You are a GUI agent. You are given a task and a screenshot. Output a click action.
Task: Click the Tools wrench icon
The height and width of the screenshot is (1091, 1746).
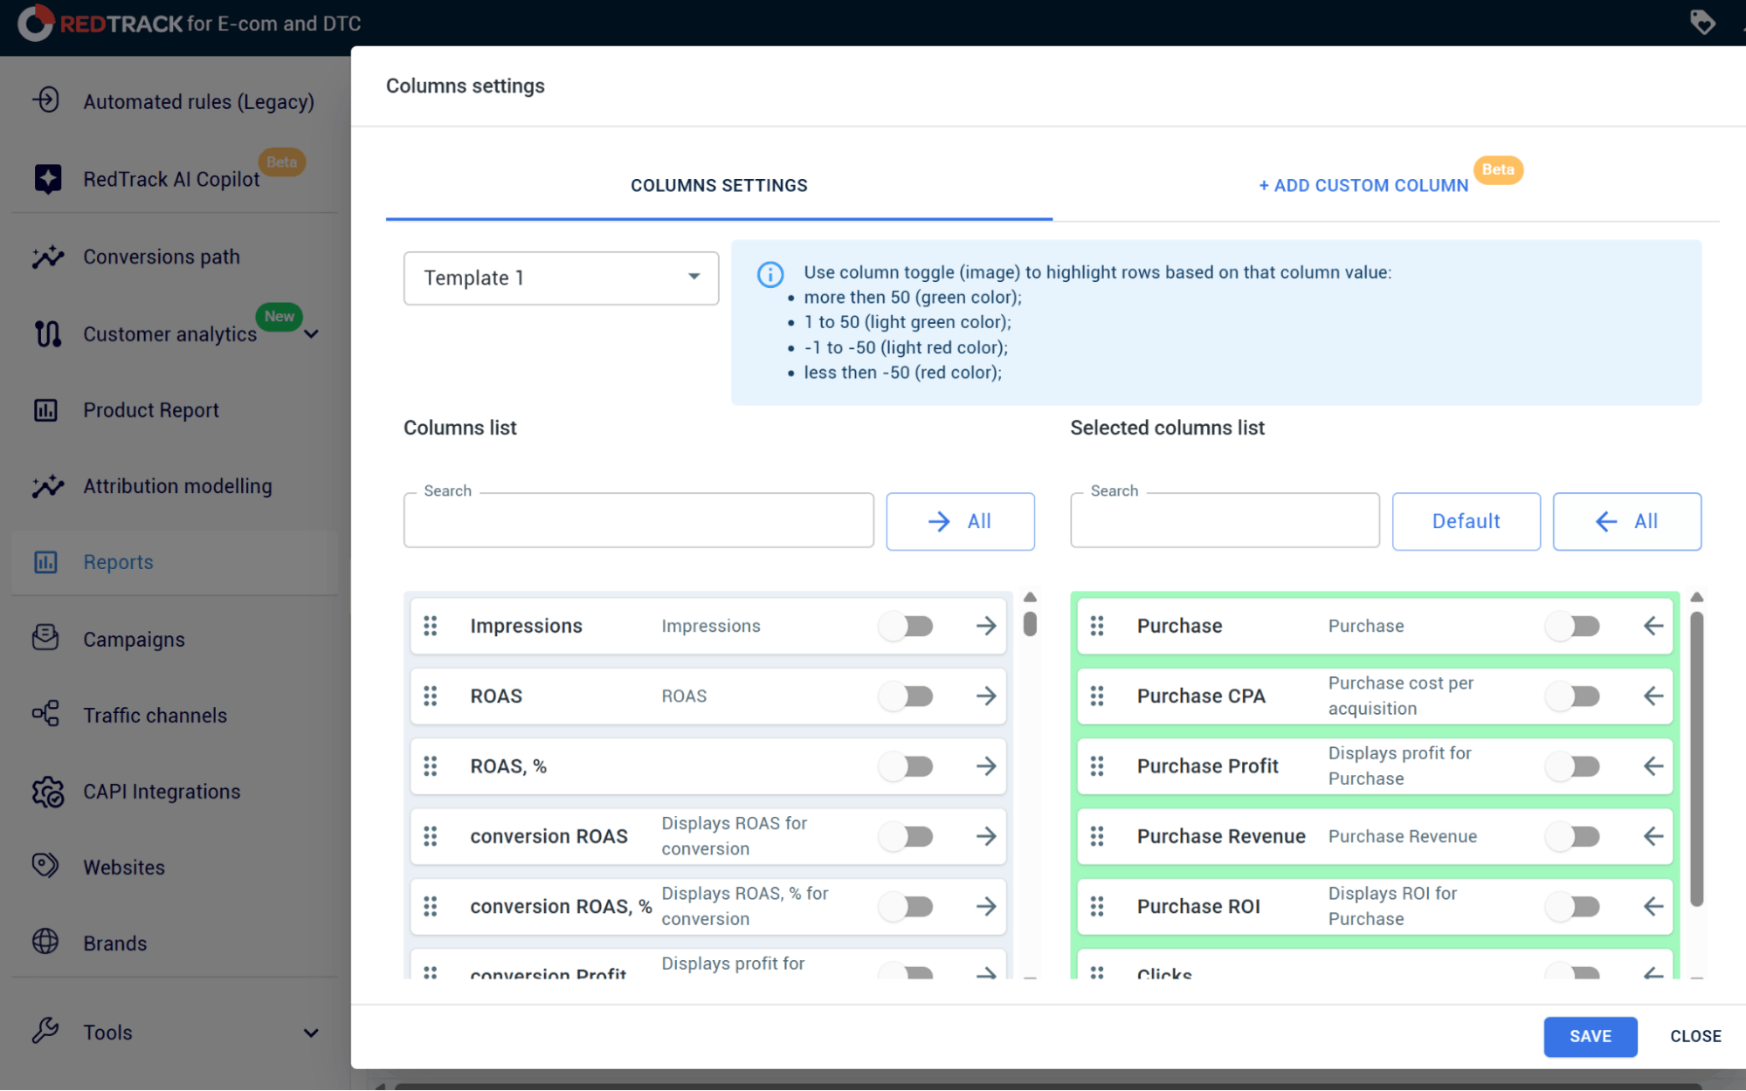pyautogui.click(x=46, y=1031)
